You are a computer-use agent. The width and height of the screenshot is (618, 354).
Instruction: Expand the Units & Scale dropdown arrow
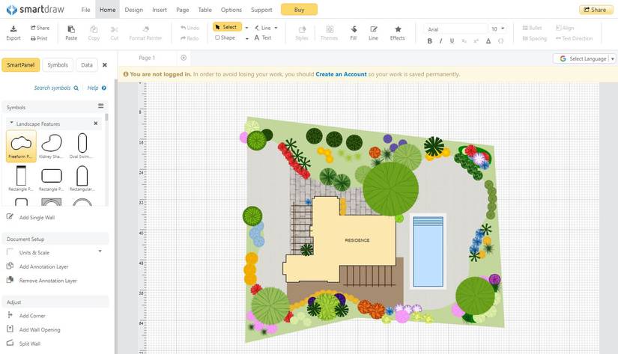pos(100,251)
